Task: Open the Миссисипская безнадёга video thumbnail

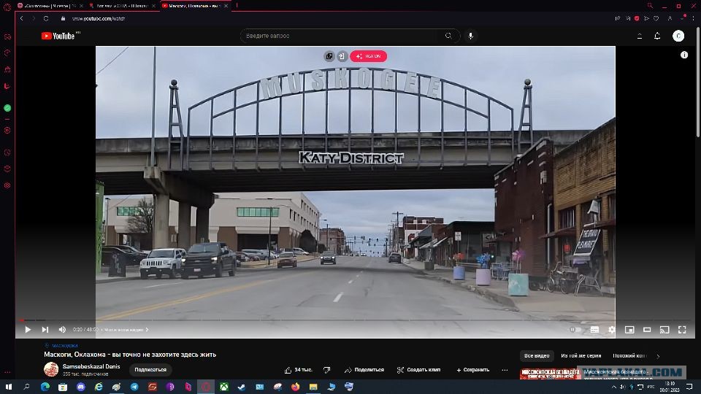Action: [x=550, y=374]
